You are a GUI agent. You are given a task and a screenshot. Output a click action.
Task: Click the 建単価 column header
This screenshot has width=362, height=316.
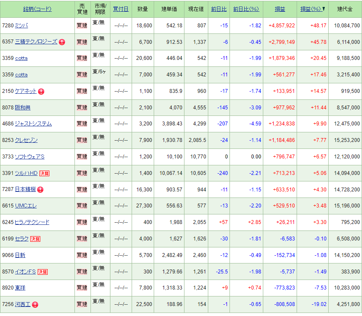pyautogui.click(x=169, y=9)
